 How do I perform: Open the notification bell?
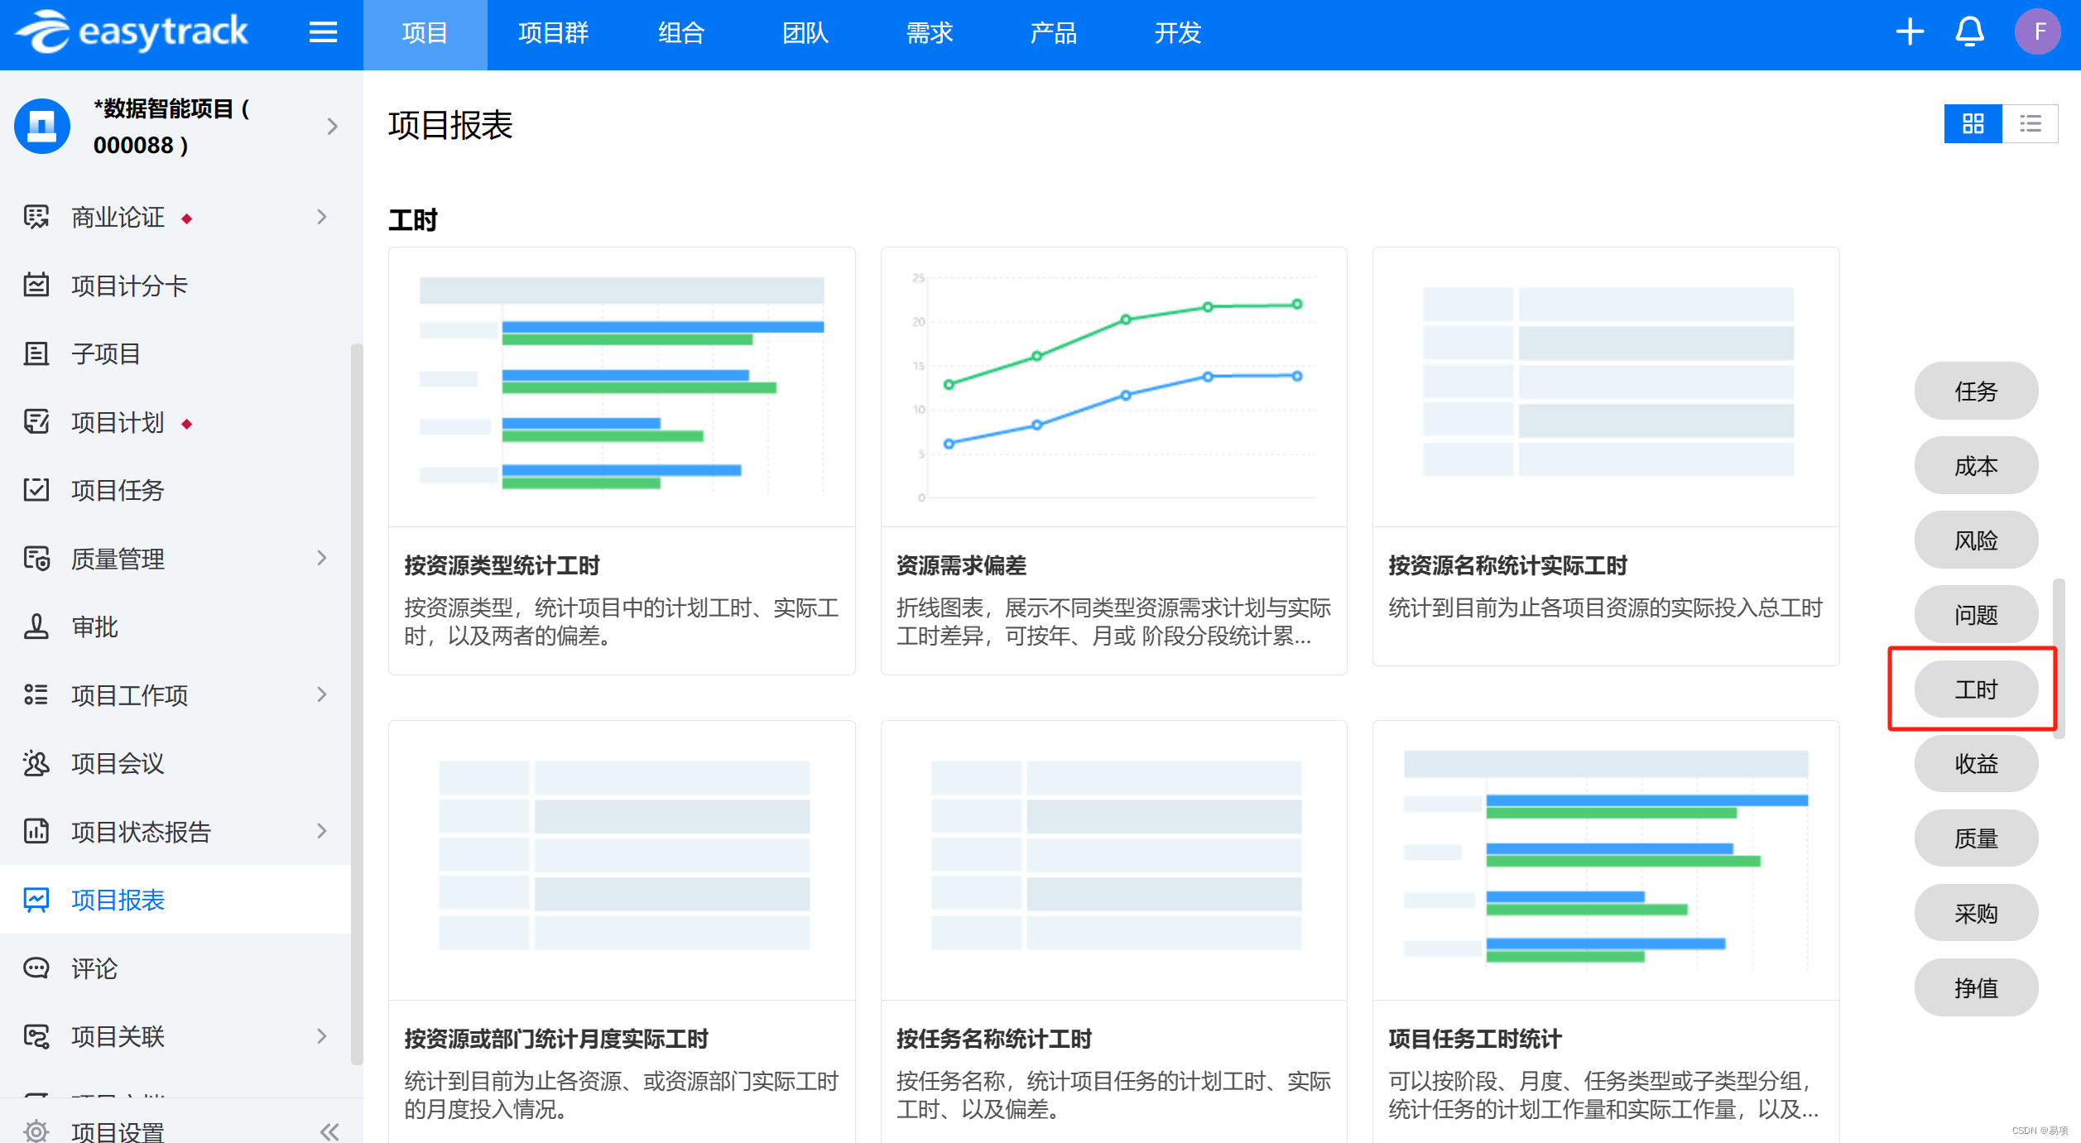pos(1969,32)
